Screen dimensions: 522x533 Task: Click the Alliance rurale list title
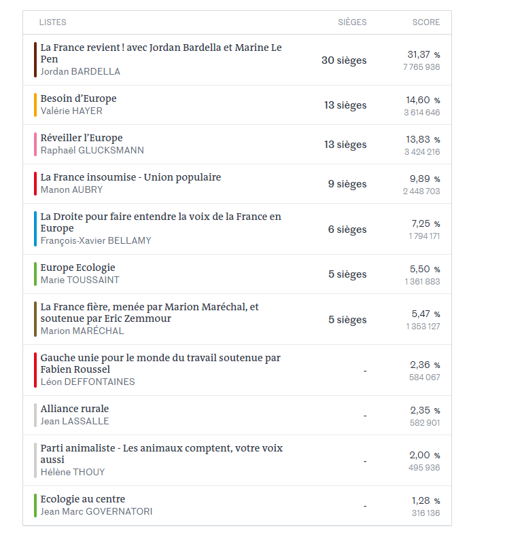[x=75, y=409]
